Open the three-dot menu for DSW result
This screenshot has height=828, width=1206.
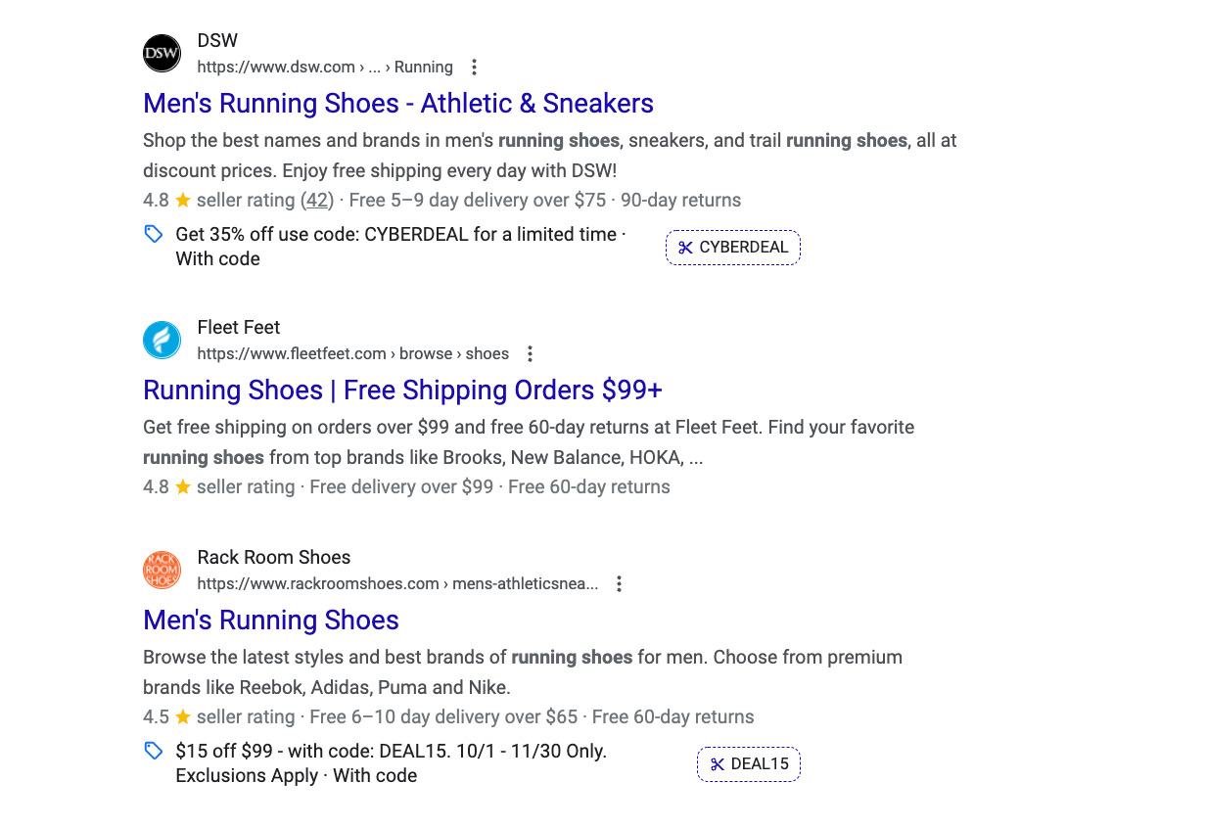coord(474,68)
